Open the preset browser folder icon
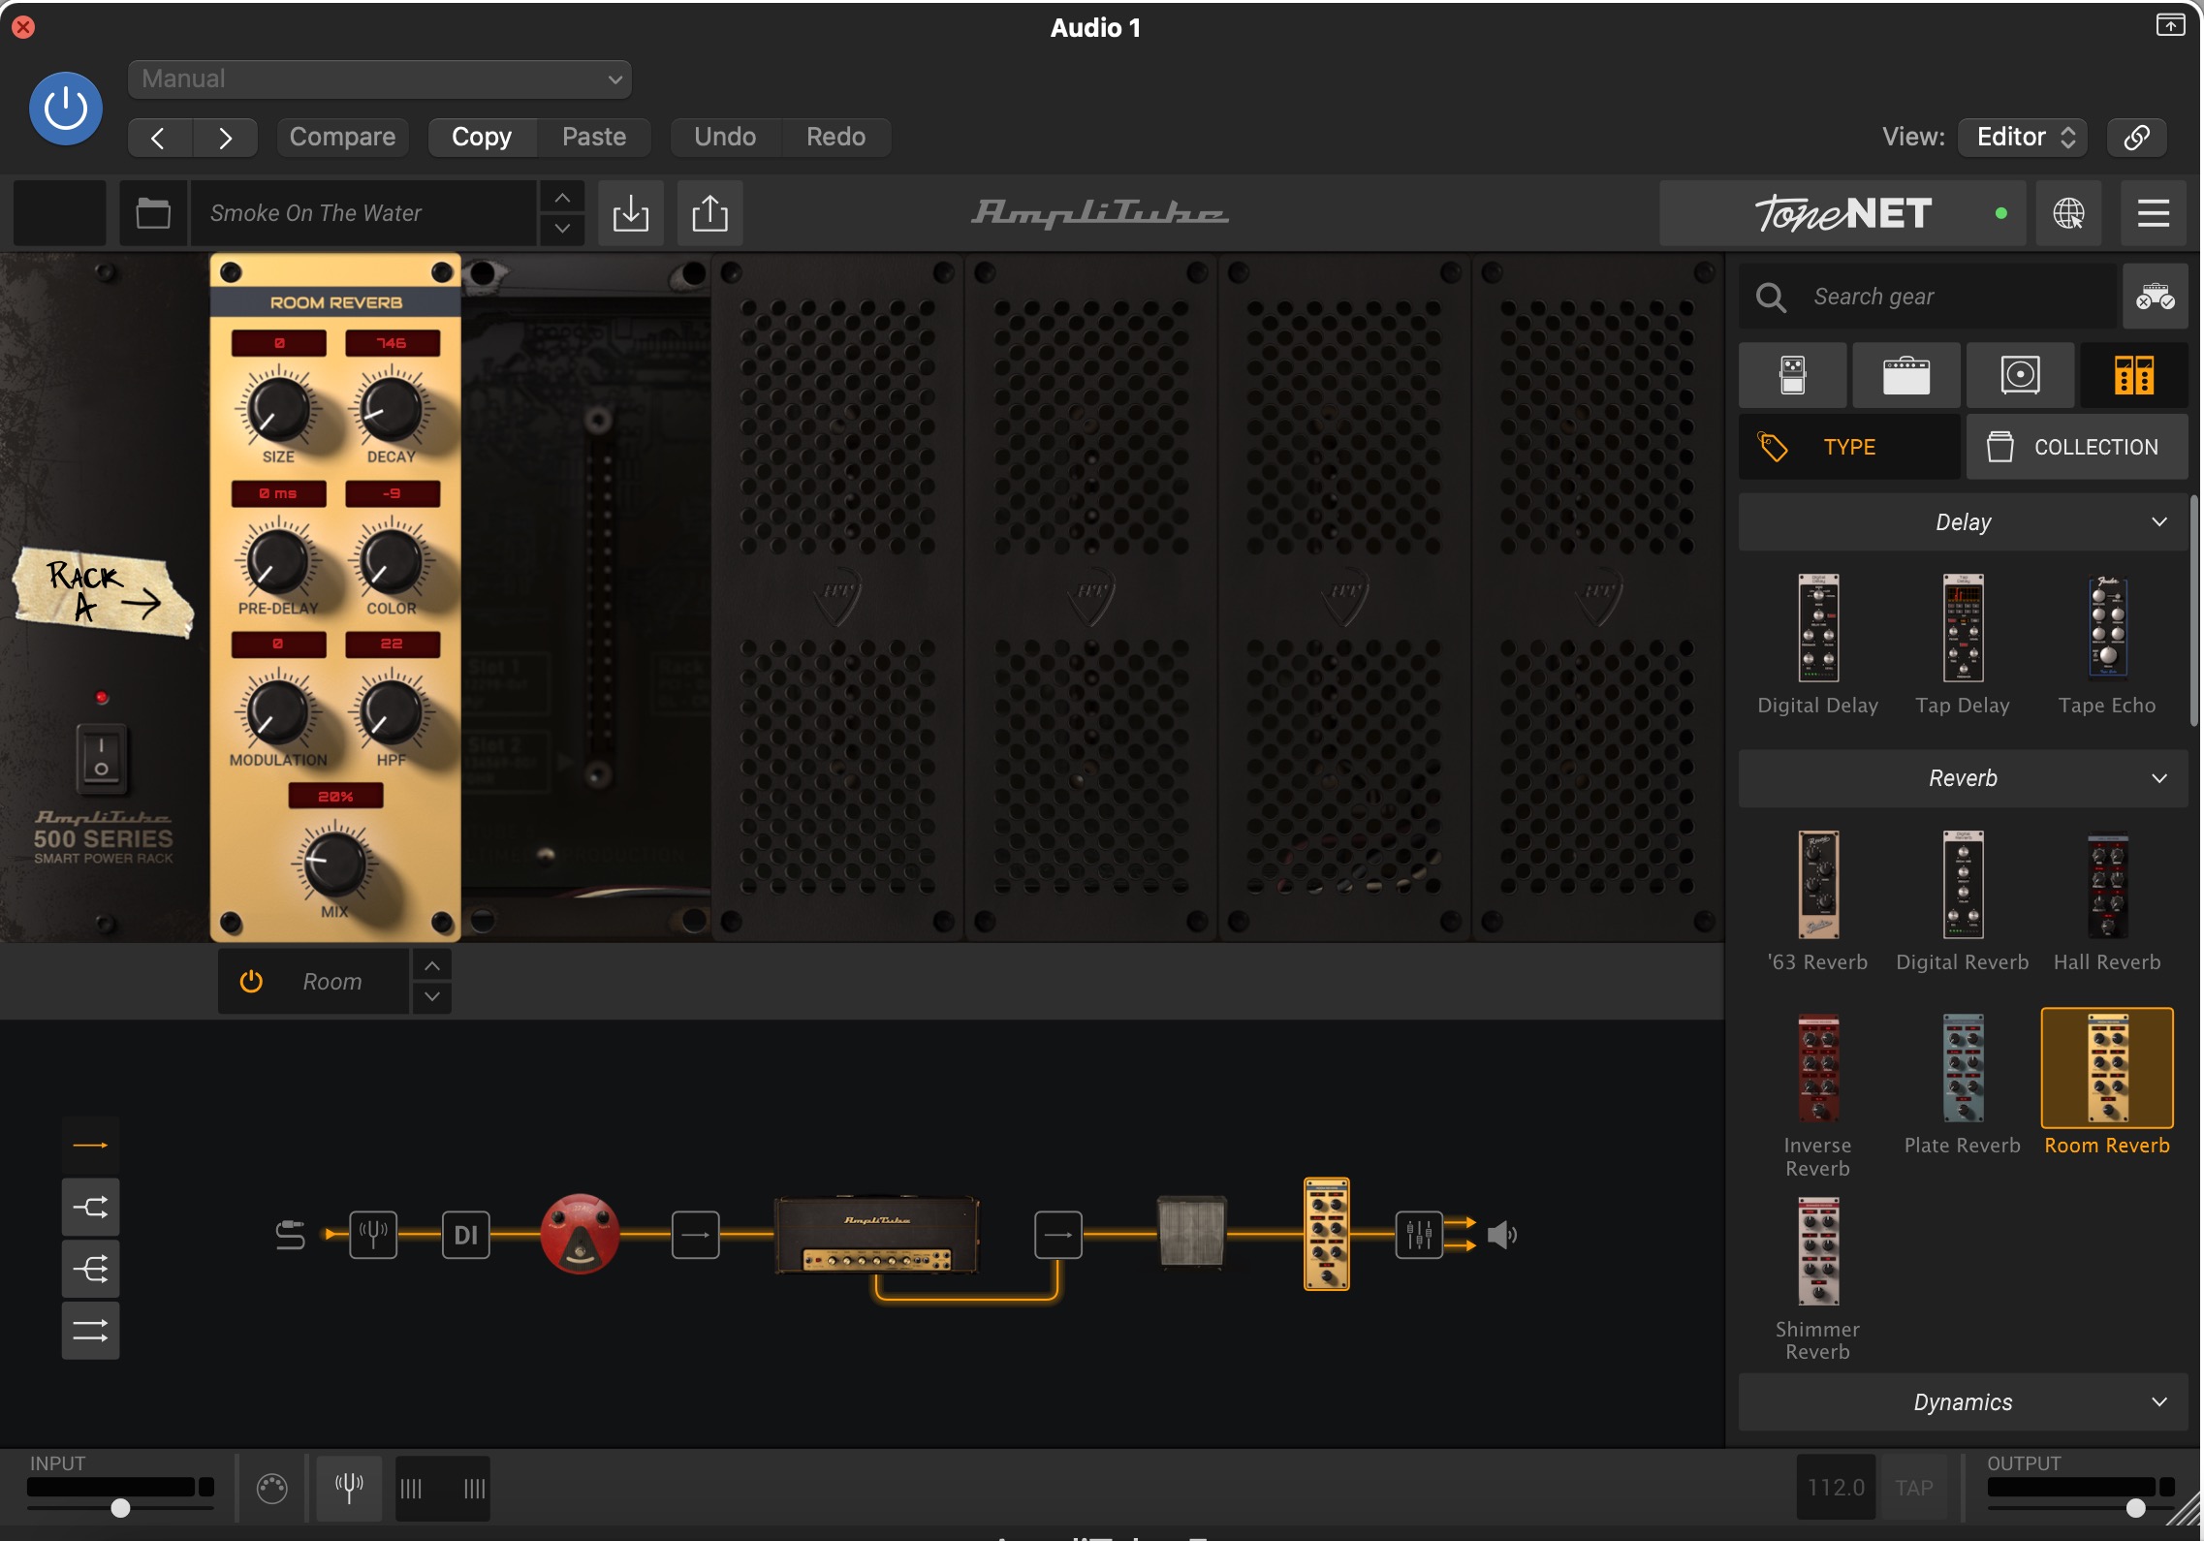The image size is (2204, 1541). click(x=153, y=212)
